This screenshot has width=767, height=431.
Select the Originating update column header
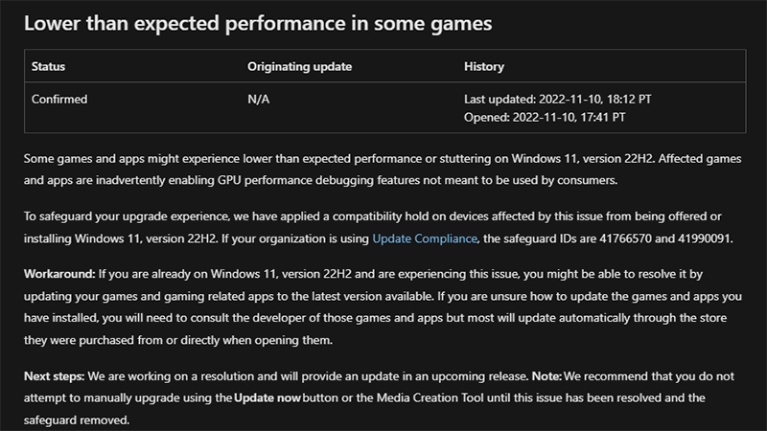(x=300, y=67)
